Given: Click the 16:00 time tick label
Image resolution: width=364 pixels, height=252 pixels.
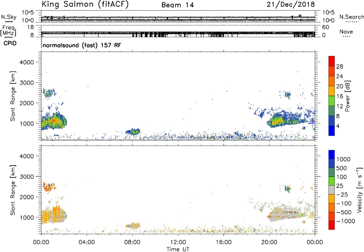Looking at the screenshot, I should pos(223,242).
